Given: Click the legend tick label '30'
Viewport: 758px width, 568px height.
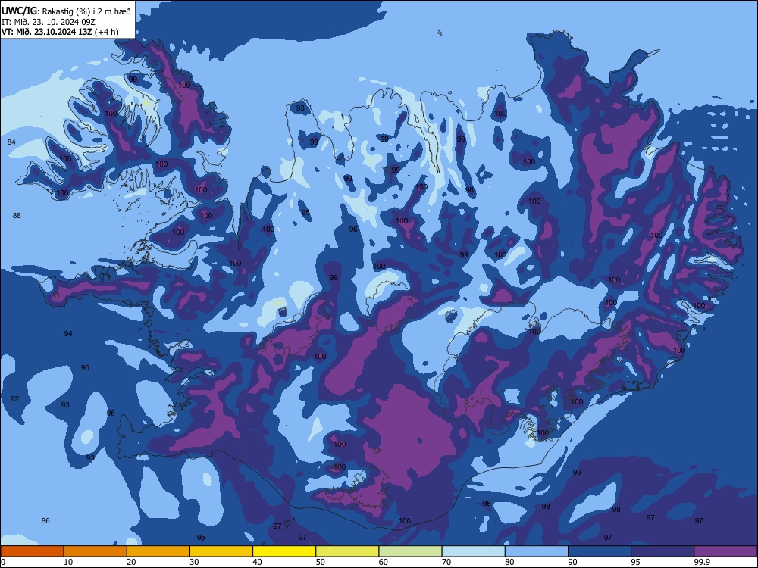Looking at the screenshot, I should (x=194, y=562).
